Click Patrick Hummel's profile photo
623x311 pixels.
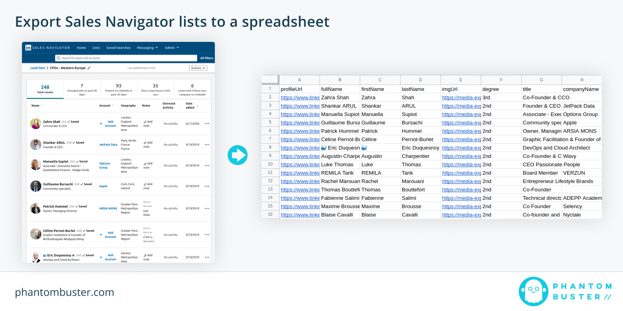(36, 208)
